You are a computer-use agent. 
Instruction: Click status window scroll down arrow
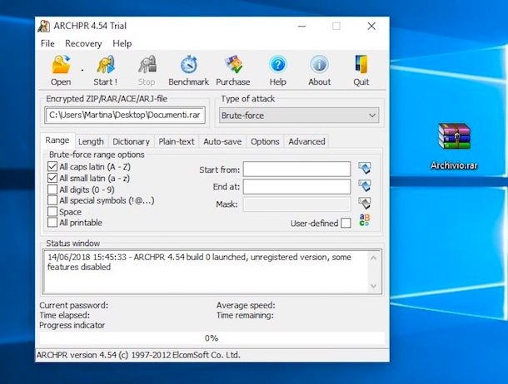point(374,286)
